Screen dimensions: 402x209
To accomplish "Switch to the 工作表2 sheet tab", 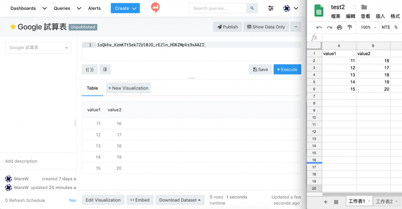I will [x=384, y=202].
